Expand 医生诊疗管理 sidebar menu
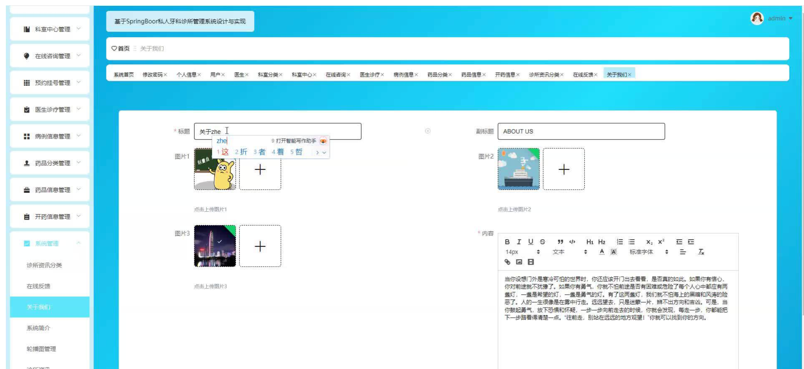The image size is (804, 369). 50,109
